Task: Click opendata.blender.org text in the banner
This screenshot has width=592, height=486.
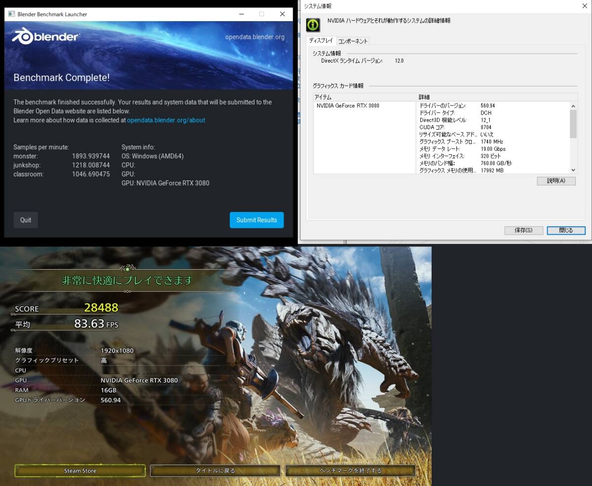Action: coord(255,37)
